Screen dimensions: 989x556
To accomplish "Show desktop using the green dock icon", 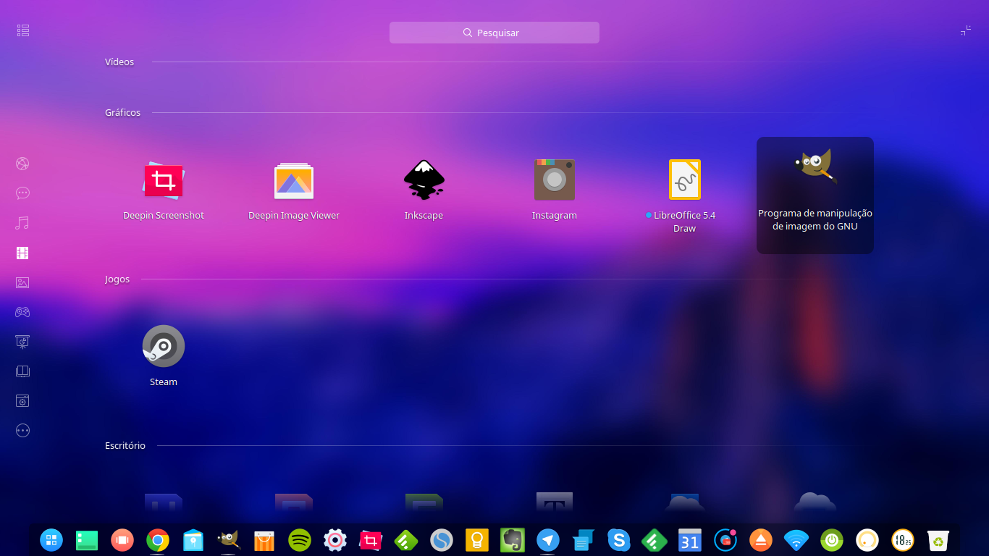I will coord(87,539).
